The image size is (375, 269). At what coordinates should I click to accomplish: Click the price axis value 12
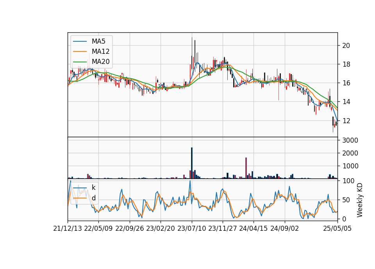(x=346, y=121)
